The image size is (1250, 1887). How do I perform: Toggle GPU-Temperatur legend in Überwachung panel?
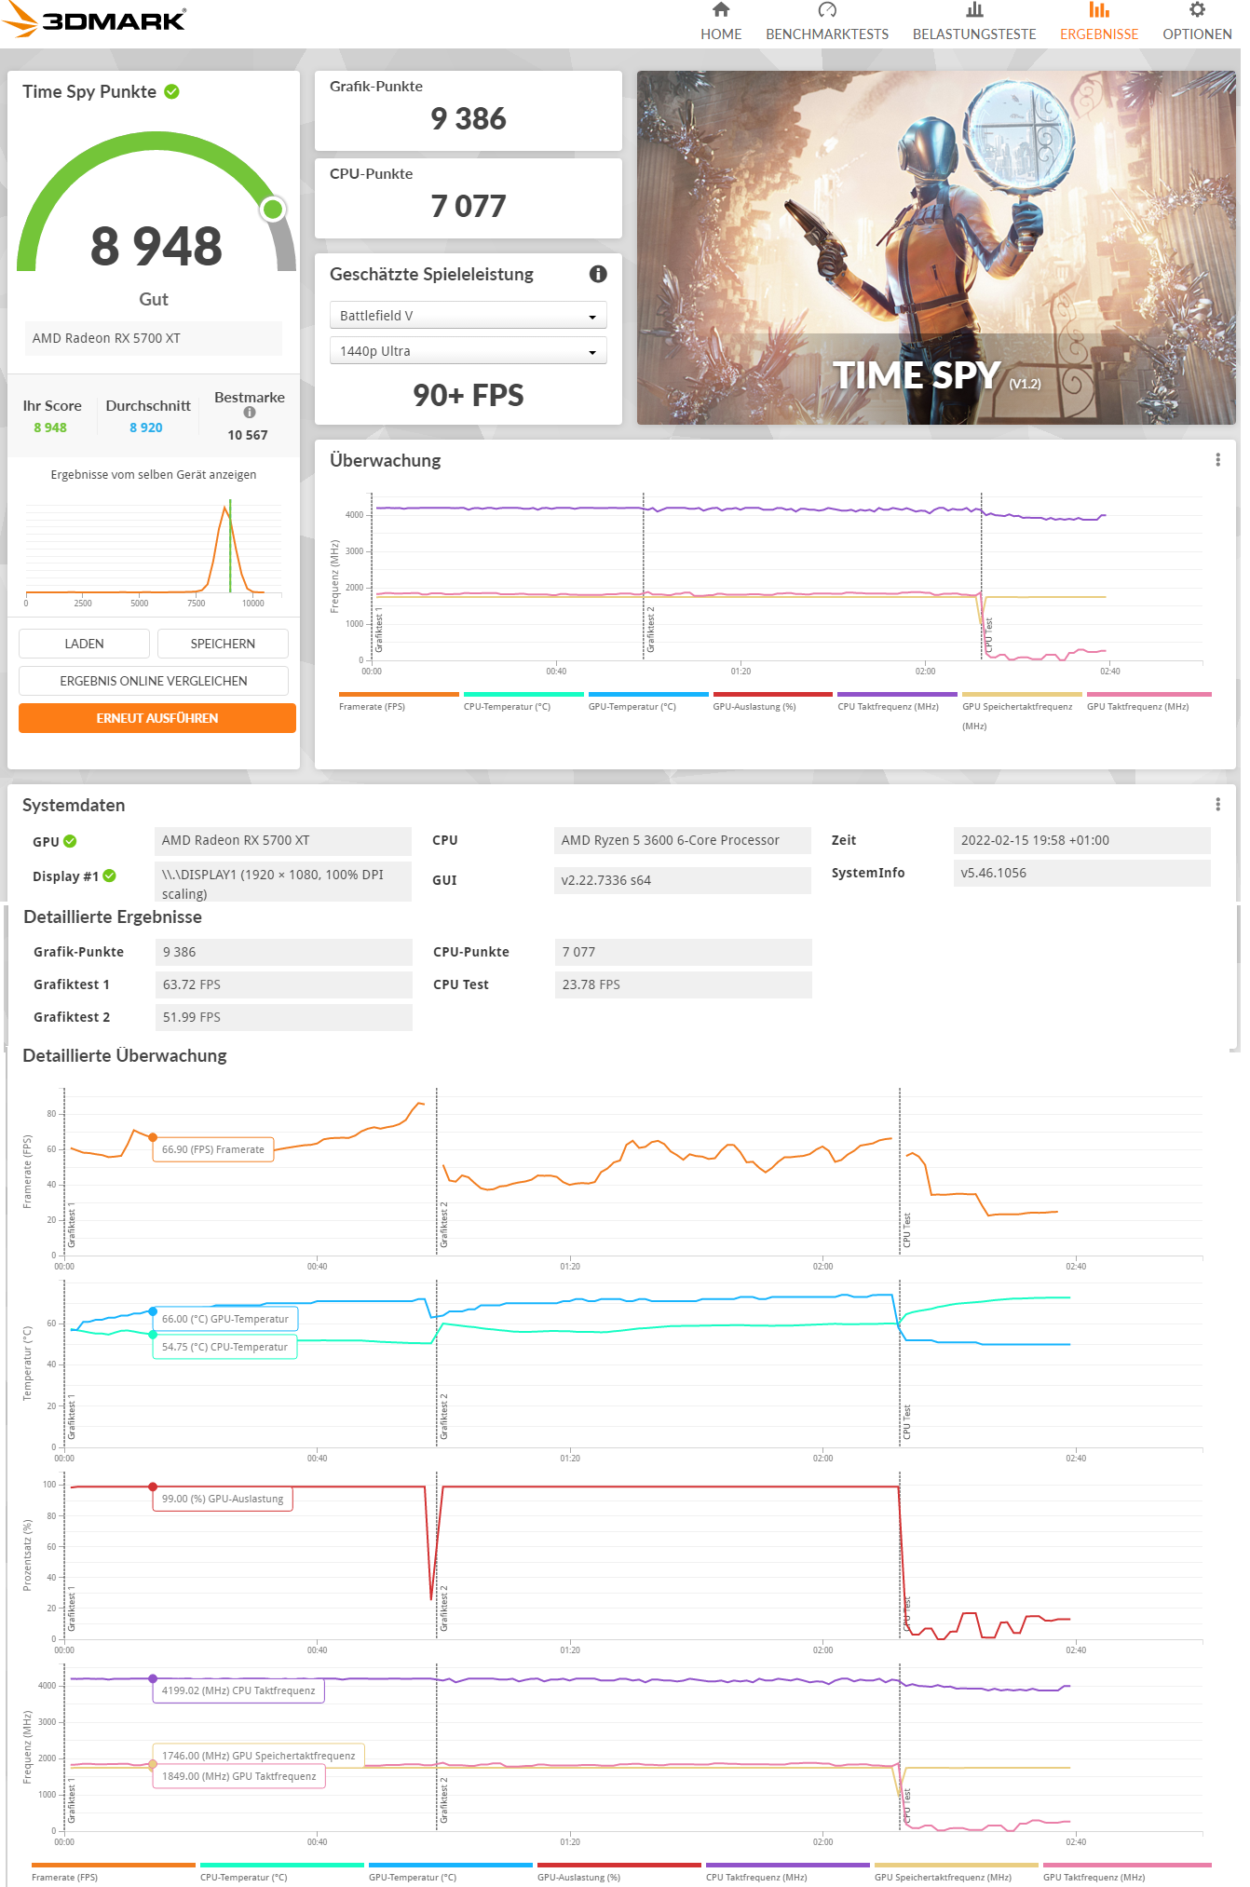[x=648, y=703]
